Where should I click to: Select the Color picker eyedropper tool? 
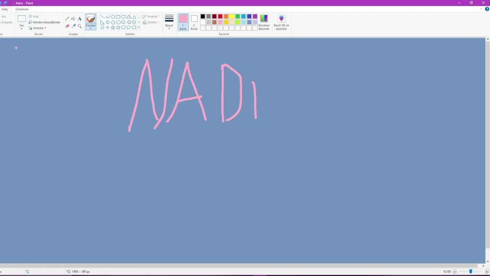[x=73, y=26]
